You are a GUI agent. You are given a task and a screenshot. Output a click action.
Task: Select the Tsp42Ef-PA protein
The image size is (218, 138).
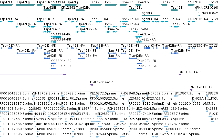pos(7,48)
